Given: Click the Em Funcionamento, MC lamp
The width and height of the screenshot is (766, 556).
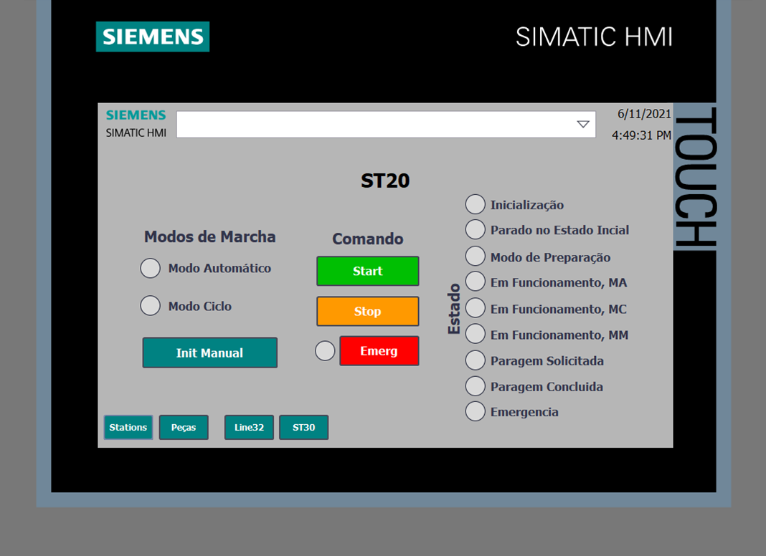Looking at the screenshot, I should [x=475, y=308].
